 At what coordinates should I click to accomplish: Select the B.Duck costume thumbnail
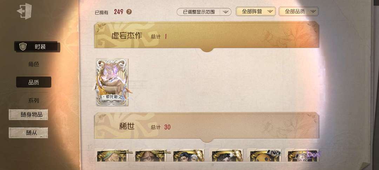(x=265, y=155)
